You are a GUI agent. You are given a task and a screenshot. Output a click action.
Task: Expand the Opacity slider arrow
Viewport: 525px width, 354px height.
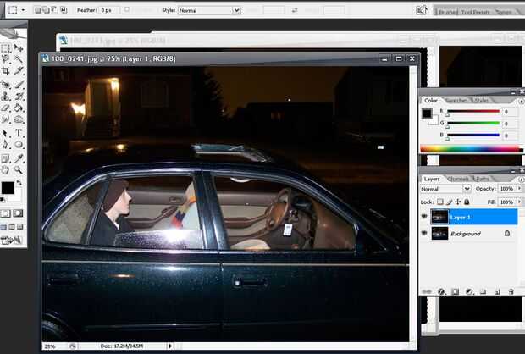tap(519, 189)
